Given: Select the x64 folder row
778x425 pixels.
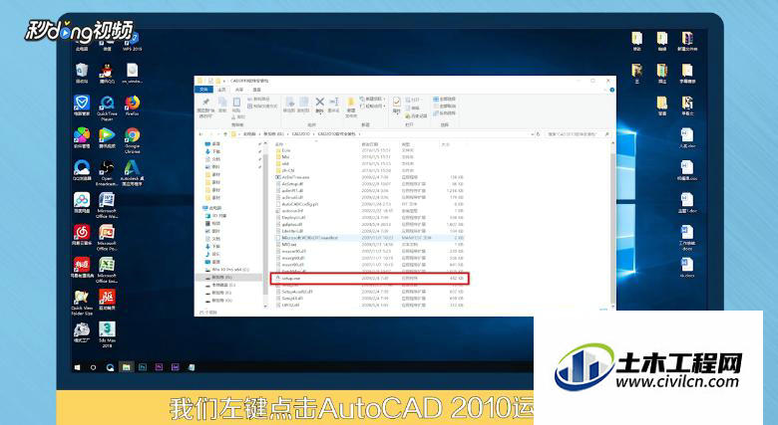Looking at the screenshot, I should click(368, 163).
